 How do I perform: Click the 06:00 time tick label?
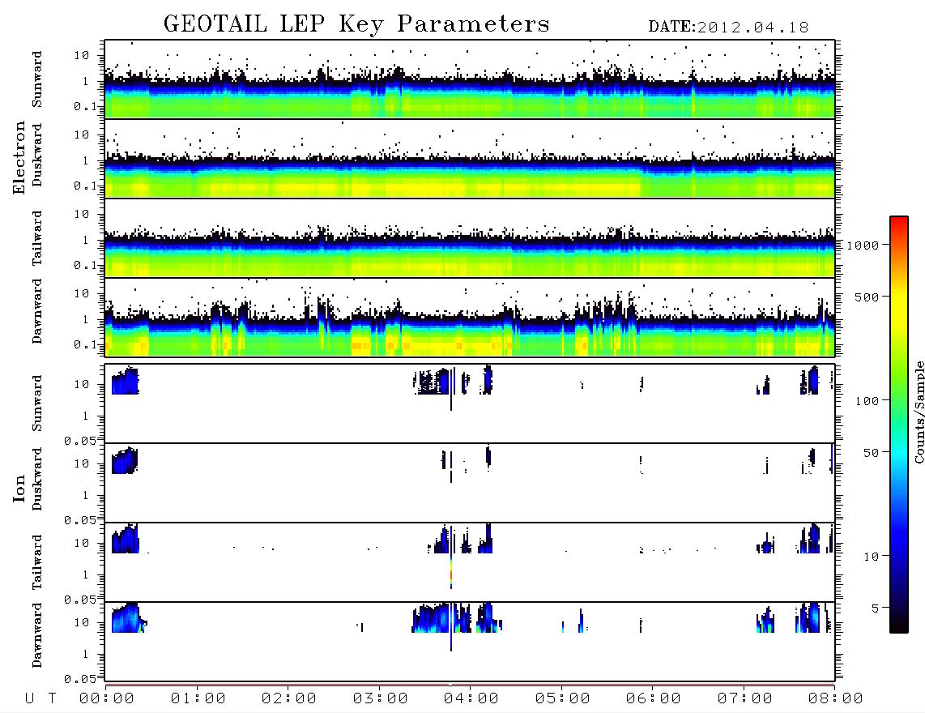tap(654, 698)
